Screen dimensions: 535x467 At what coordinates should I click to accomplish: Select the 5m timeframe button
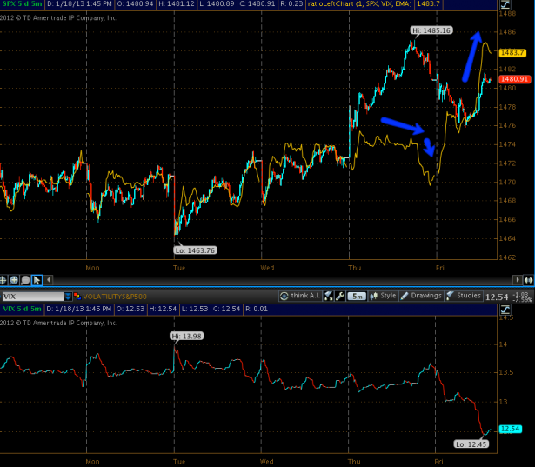click(x=357, y=296)
